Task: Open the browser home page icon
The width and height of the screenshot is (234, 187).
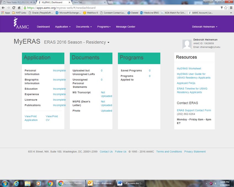Action: coord(19,8)
